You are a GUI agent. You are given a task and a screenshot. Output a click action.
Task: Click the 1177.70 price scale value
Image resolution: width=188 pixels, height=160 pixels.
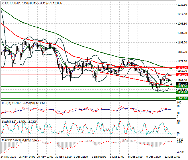tap(182, 61)
